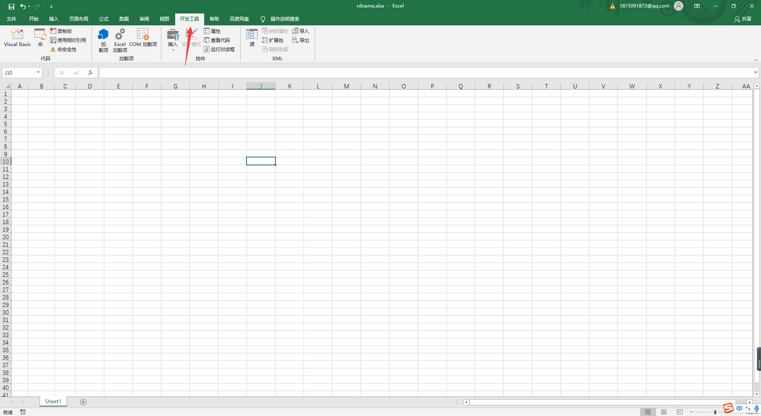The height and width of the screenshot is (416, 761).
Task: Switch to the Home tab
Action: pyautogui.click(x=34, y=19)
